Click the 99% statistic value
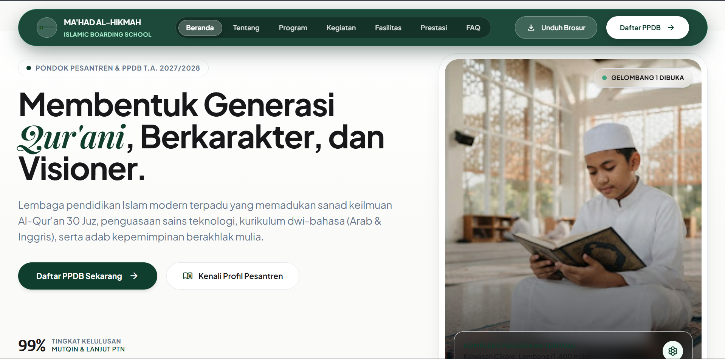Screen dimensions: 725x359 point(32,345)
